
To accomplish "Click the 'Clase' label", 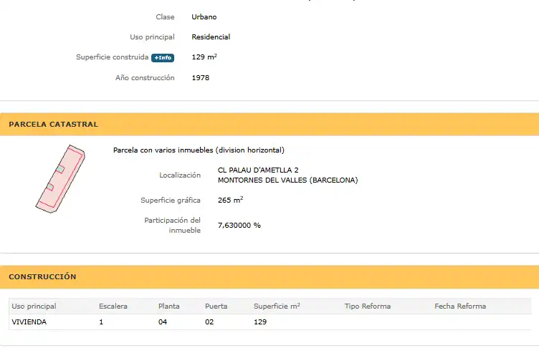I will pos(165,17).
